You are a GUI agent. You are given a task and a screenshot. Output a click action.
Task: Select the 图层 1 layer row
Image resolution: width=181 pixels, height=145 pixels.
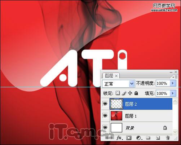tap(137, 116)
